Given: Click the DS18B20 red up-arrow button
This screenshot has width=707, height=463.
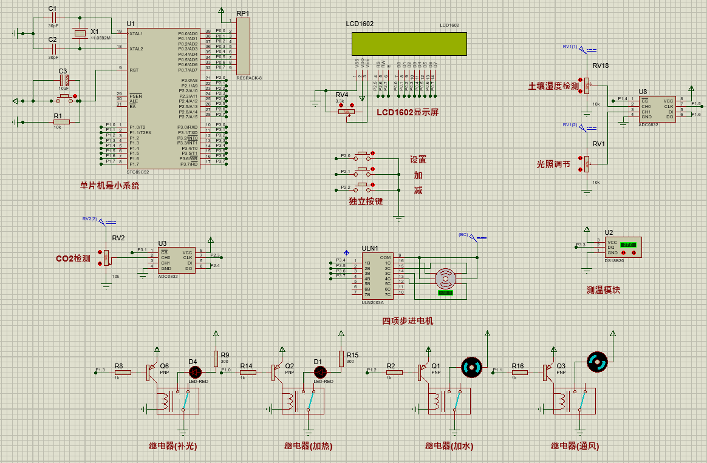Looking at the screenshot, I should 634,252.
